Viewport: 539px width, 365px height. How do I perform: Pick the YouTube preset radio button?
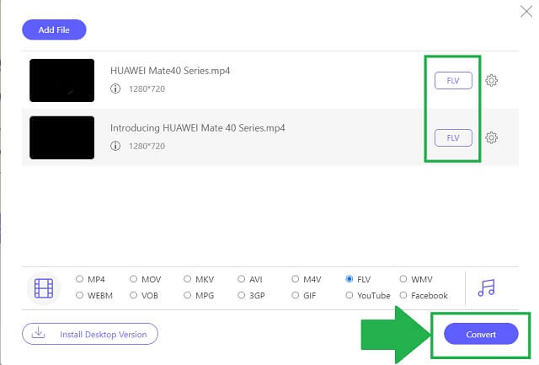(350, 295)
